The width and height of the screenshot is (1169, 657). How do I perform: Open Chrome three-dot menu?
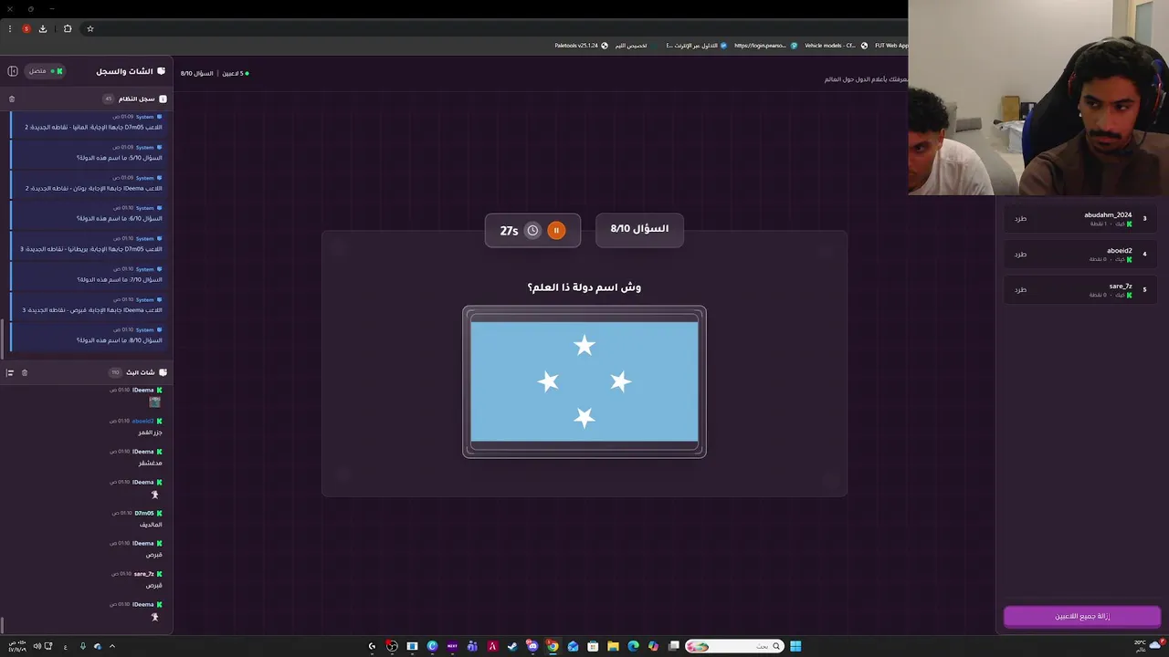pyautogui.click(x=10, y=28)
